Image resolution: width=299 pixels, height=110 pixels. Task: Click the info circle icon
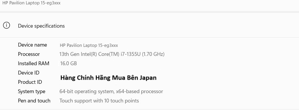pyautogui.click(x=6, y=25)
